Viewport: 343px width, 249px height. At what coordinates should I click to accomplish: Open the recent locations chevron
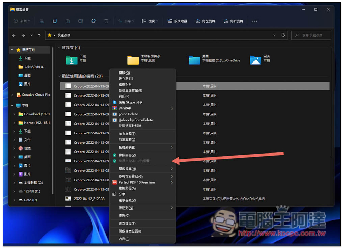point(32,35)
